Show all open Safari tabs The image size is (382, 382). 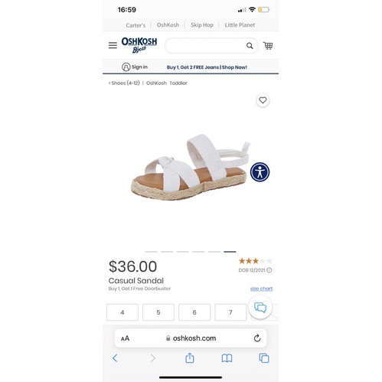pos(264,358)
